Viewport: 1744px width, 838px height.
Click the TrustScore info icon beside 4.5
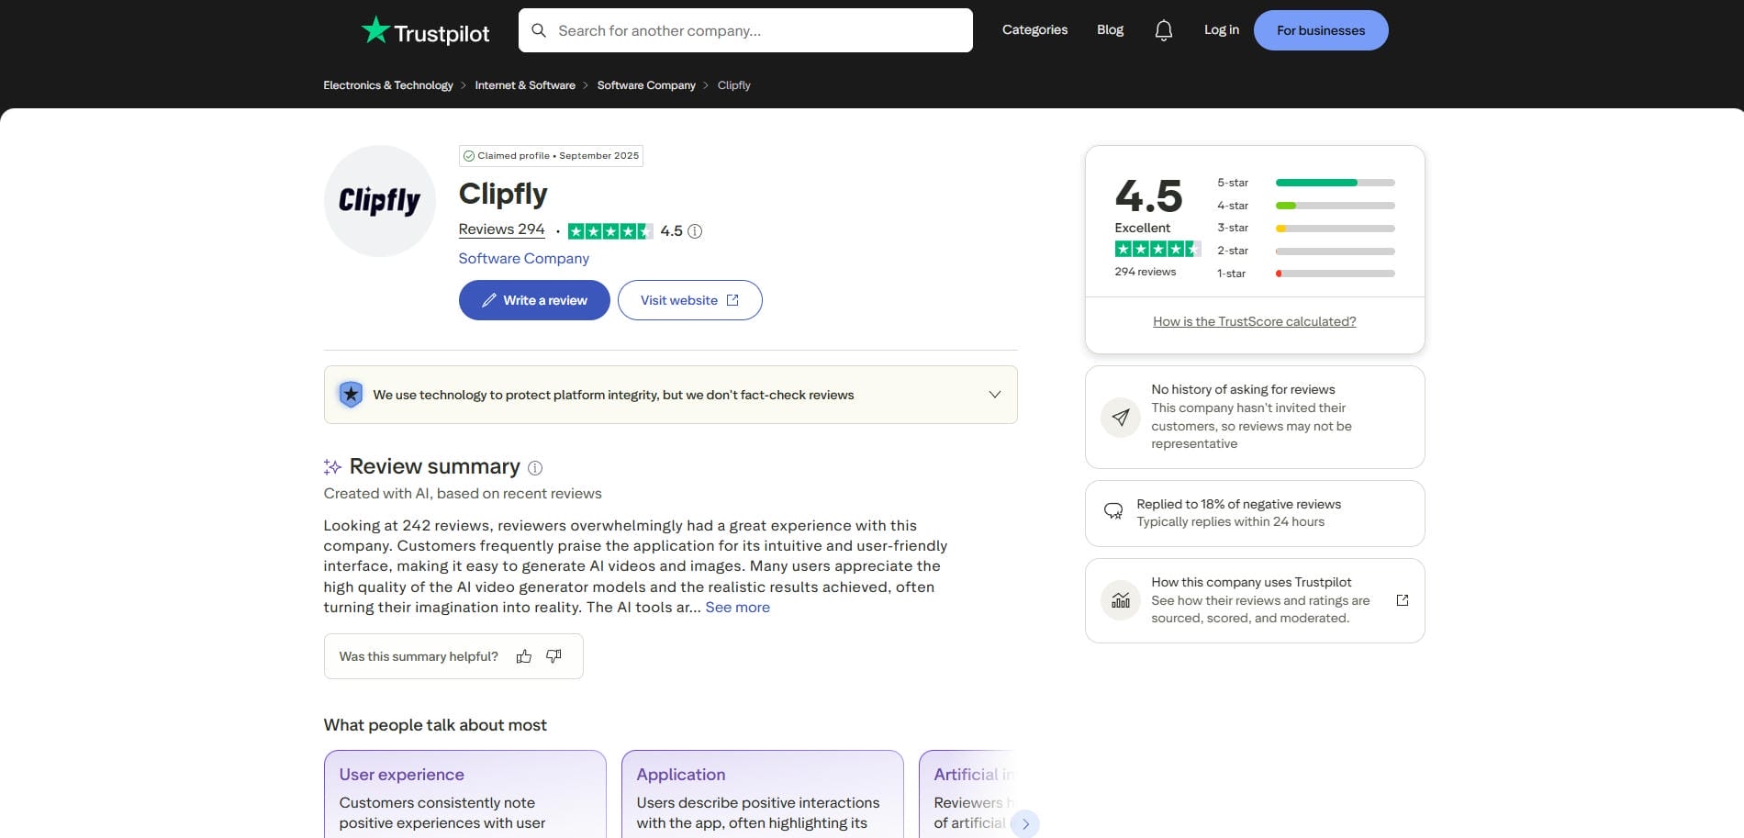click(695, 231)
